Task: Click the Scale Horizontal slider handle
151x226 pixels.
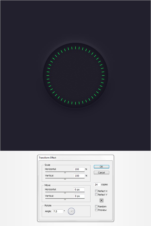Action: point(65,172)
